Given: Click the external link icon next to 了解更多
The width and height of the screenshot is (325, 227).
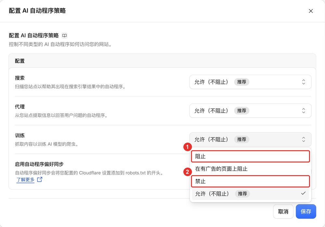Looking at the screenshot, I should pyautogui.click(x=40, y=179).
